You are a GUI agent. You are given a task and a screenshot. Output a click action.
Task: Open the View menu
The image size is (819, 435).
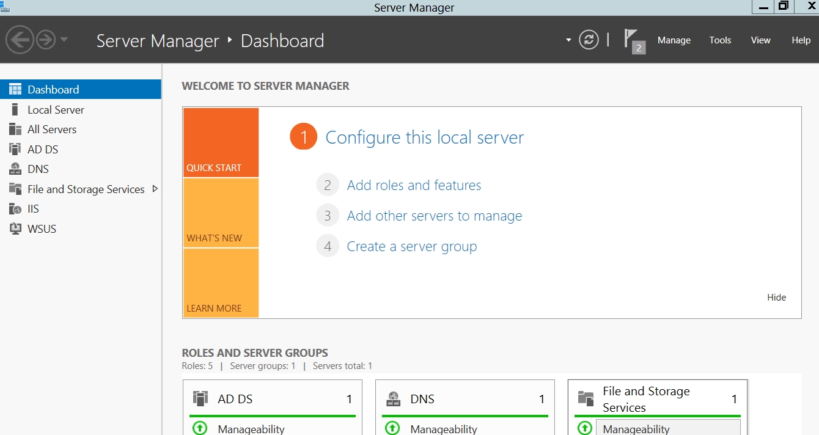click(x=760, y=40)
